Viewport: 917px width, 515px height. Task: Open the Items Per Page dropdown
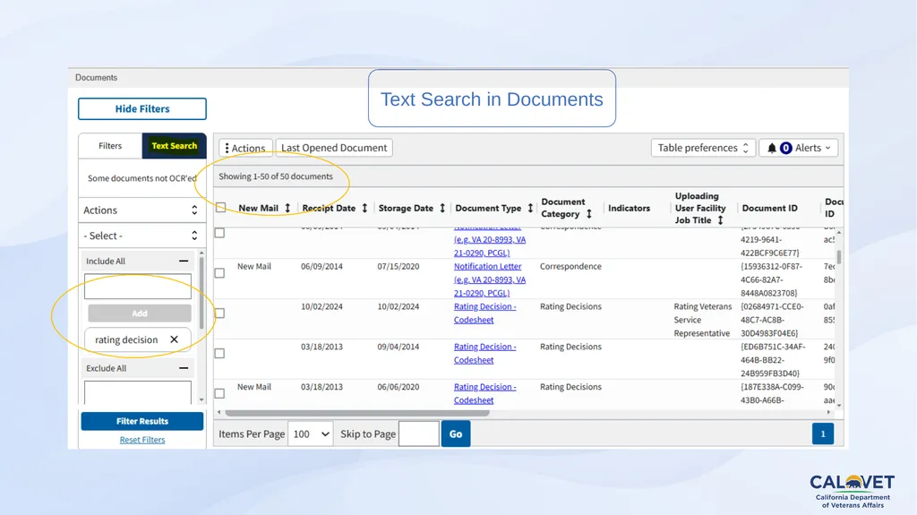[311, 433]
